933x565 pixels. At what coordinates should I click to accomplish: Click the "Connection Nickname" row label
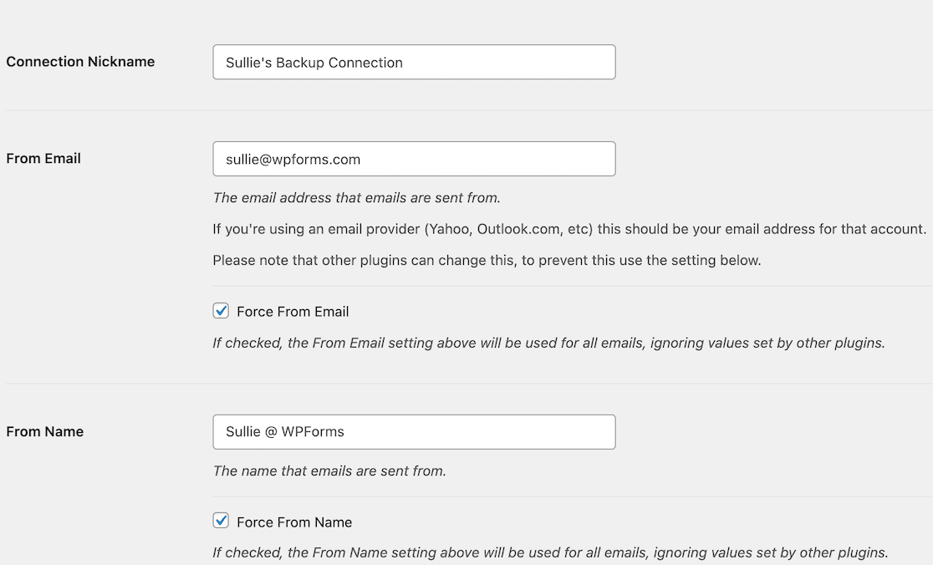[x=80, y=62]
